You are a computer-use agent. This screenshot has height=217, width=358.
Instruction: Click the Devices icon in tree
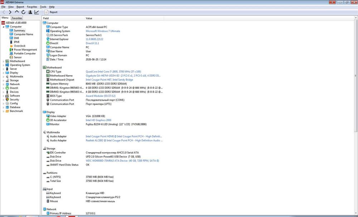tap(7, 92)
